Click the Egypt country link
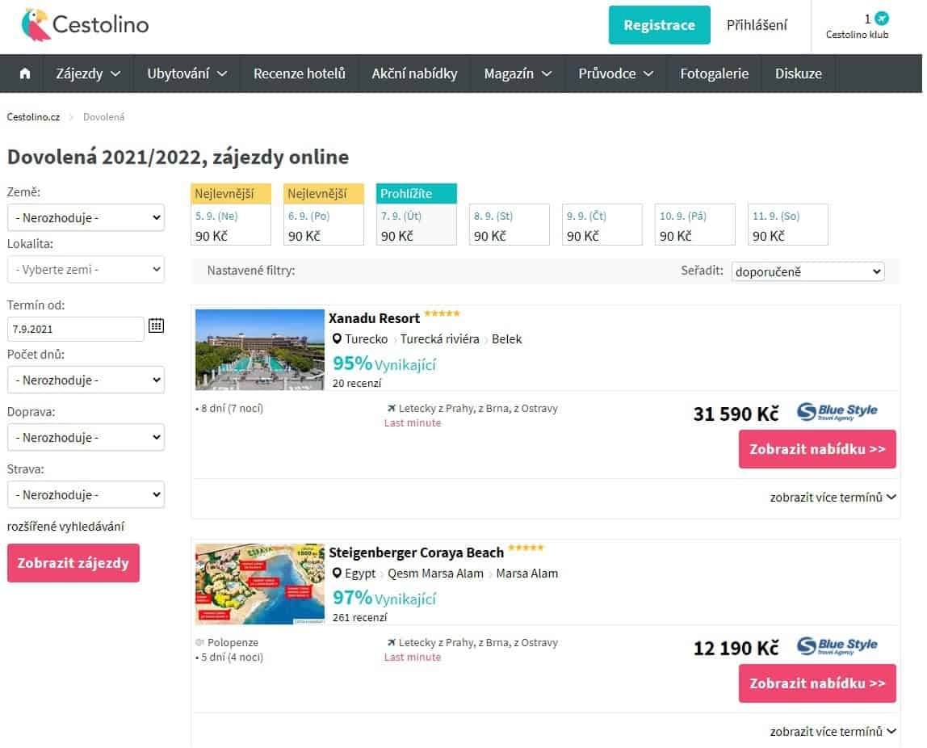Image resolution: width=927 pixels, height=748 pixels. (x=360, y=574)
